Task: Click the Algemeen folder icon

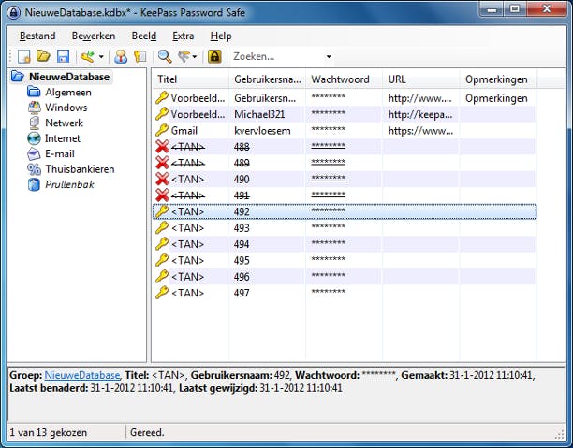Action: pyautogui.click(x=34, y=92)
